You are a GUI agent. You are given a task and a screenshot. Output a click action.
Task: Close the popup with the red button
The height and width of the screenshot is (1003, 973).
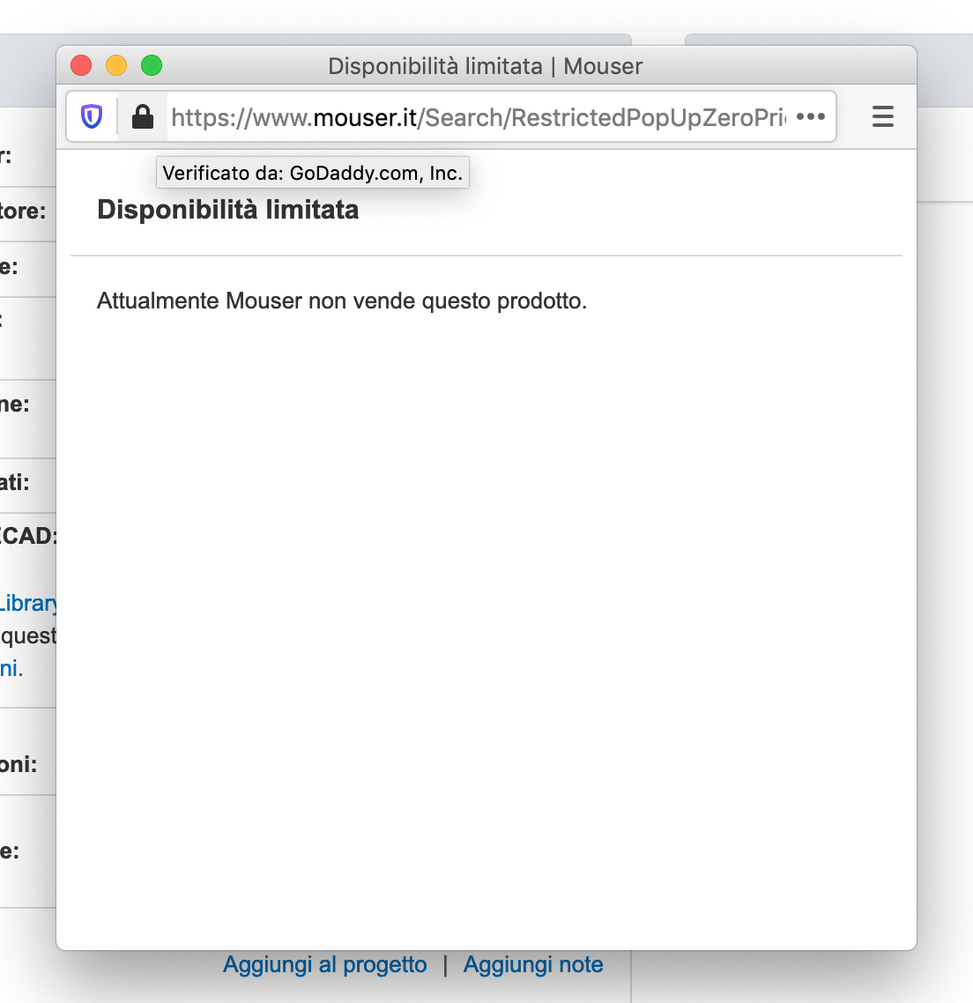[x=81, y=65]
